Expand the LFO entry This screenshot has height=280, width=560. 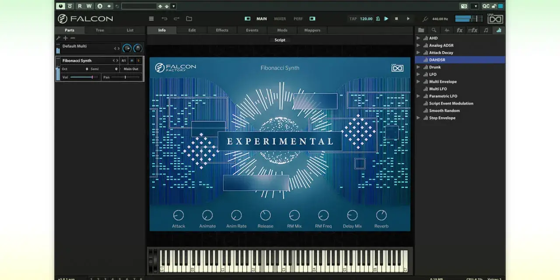point(418,74)
